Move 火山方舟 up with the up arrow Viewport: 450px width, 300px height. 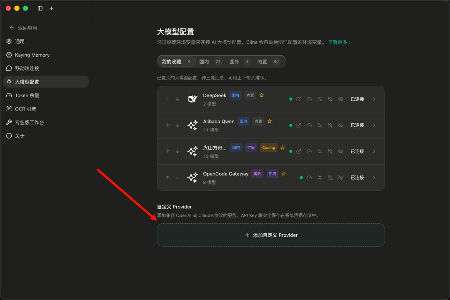pyautogui.click(x=168, y=151)
